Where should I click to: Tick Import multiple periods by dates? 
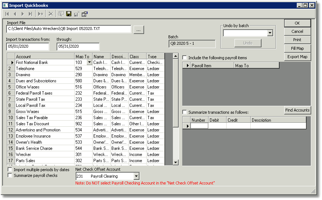10,170
